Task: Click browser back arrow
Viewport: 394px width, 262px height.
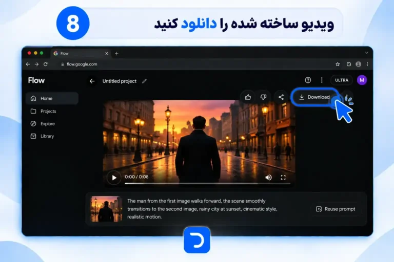Action: pyautogui.click(x=28, y=64)
